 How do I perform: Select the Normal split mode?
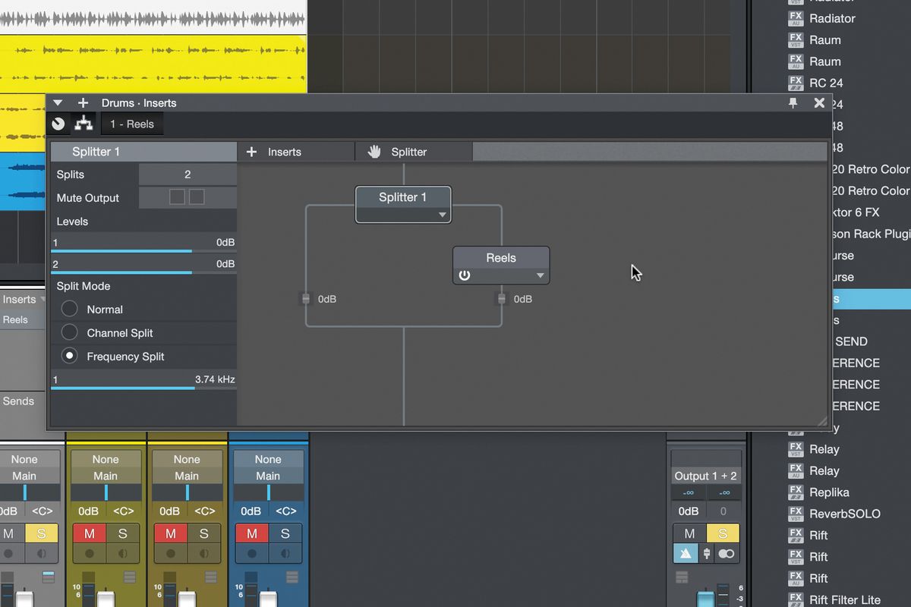[68, 309]
